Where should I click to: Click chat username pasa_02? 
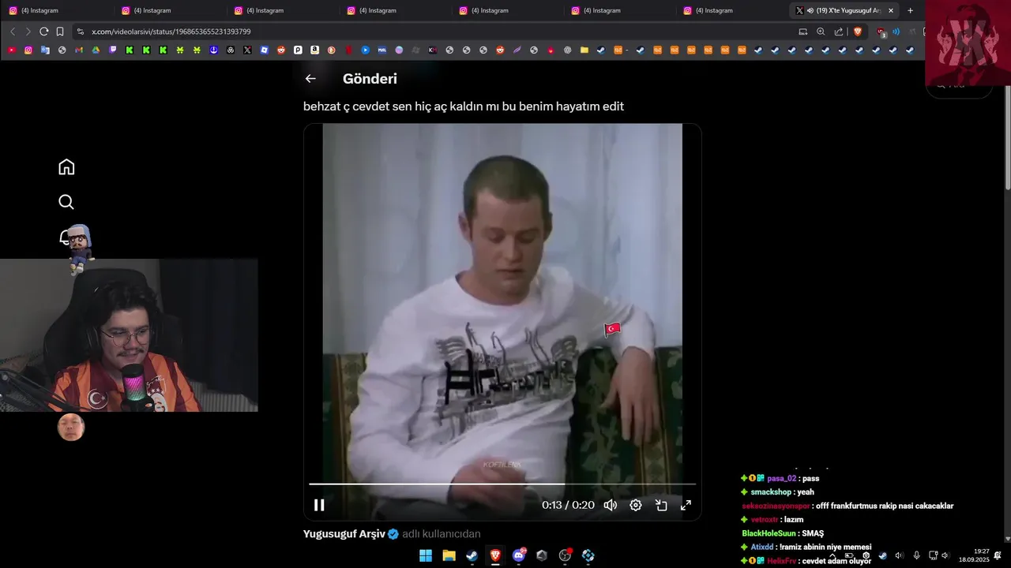(x=782, y=479)
